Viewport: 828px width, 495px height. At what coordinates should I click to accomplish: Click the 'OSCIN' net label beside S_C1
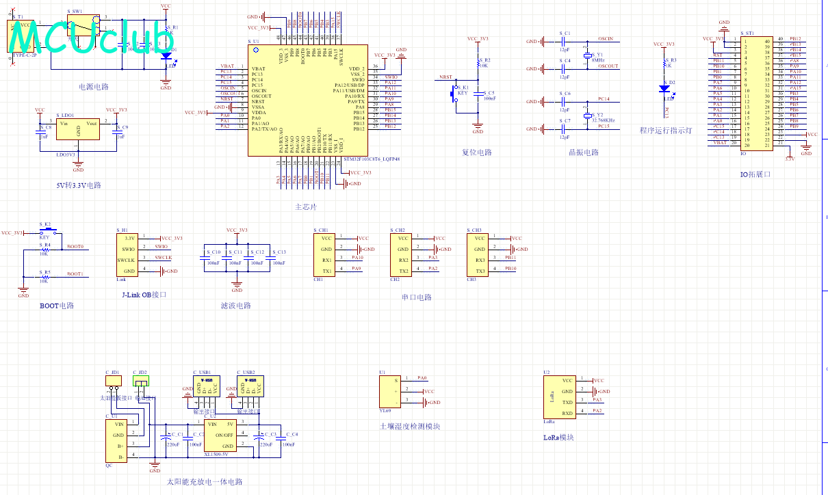pyautogui.click(x=606, y=39)
